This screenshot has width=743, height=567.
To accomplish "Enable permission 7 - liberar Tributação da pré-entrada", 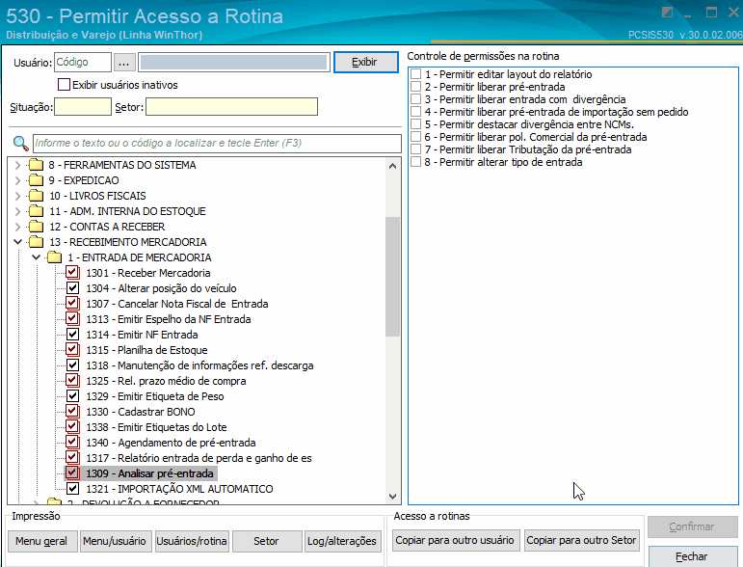I will click(415, 149).
